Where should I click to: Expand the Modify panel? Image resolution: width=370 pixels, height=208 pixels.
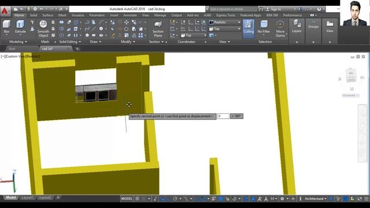(x=128, y=42)
